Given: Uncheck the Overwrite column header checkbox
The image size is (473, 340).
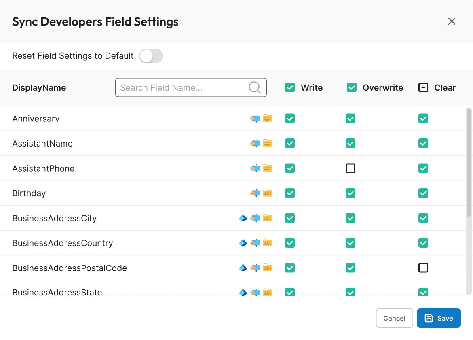Looking at the screenshot, I should pos(352,87).
